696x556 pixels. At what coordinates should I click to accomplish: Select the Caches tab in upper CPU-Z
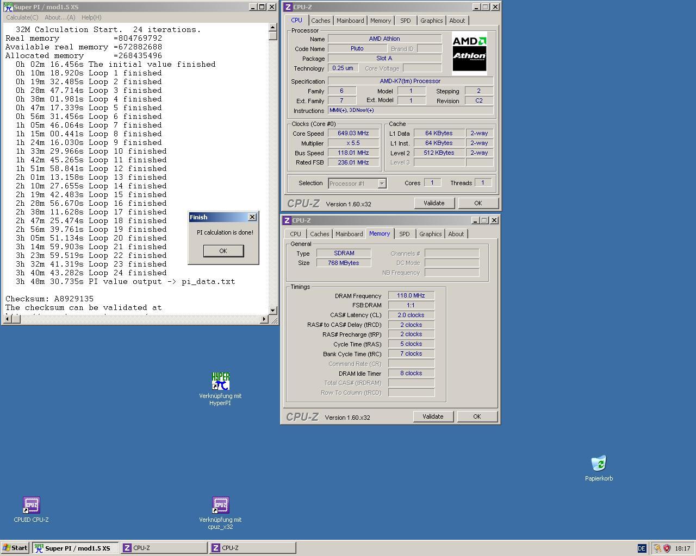tap(320, 21)
